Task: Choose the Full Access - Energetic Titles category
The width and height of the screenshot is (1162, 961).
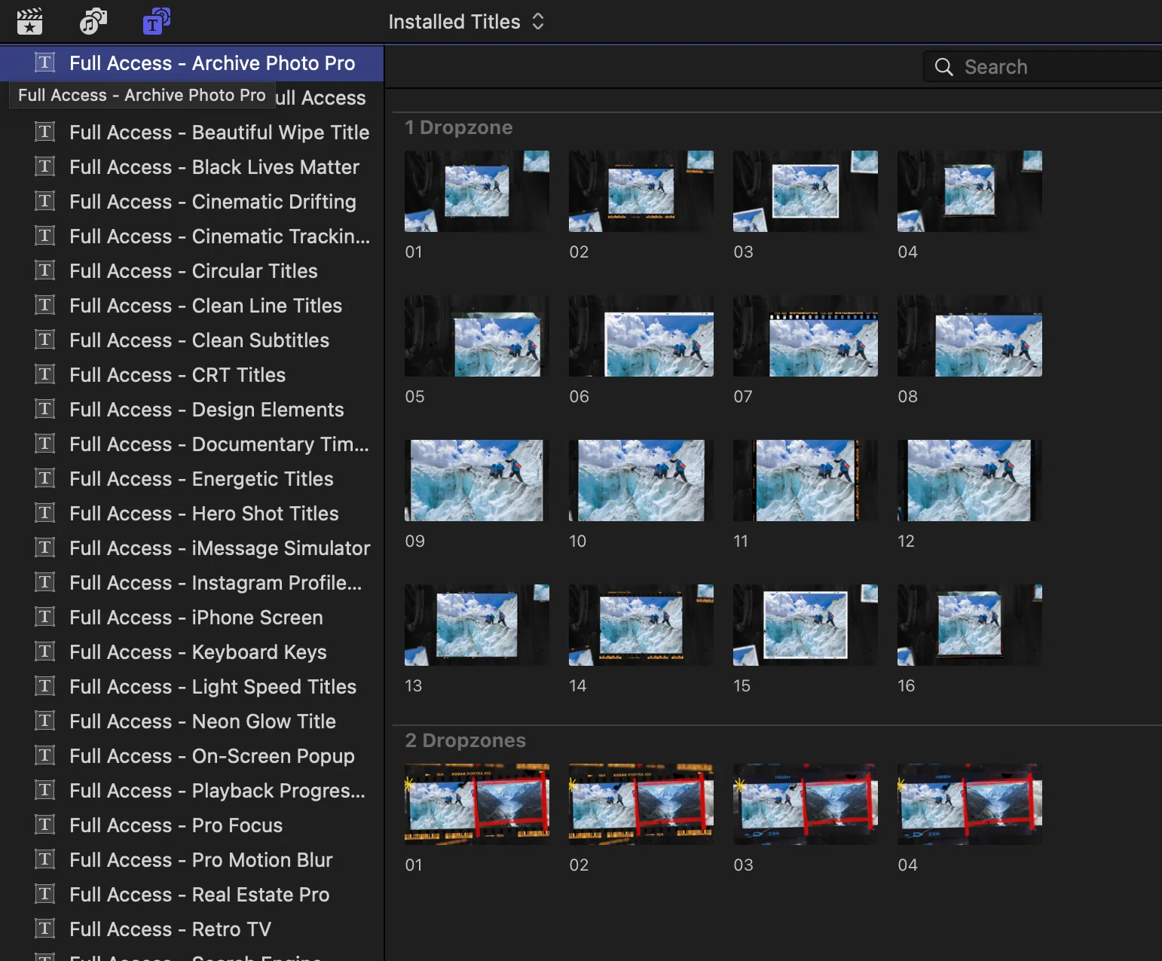Action: coord(192,479)
